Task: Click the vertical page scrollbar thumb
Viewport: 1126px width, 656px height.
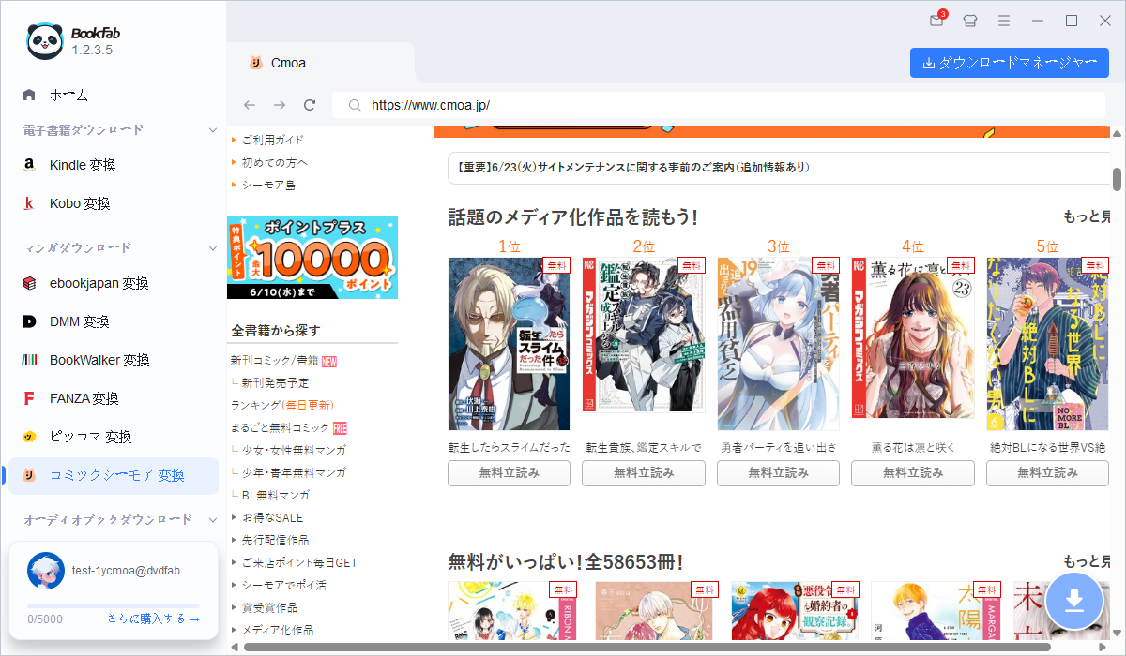Action: coord(1118,178)
